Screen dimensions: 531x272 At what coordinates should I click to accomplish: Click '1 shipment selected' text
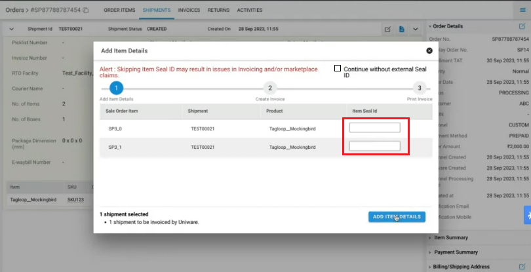pos(124,214)
